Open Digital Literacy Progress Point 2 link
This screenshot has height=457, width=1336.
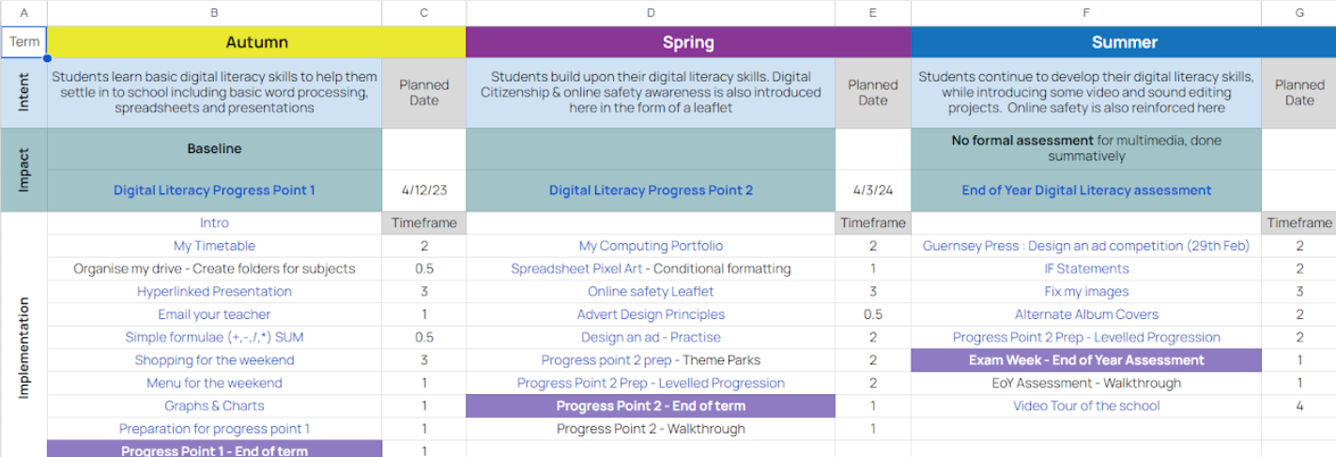tap(651, 190)
